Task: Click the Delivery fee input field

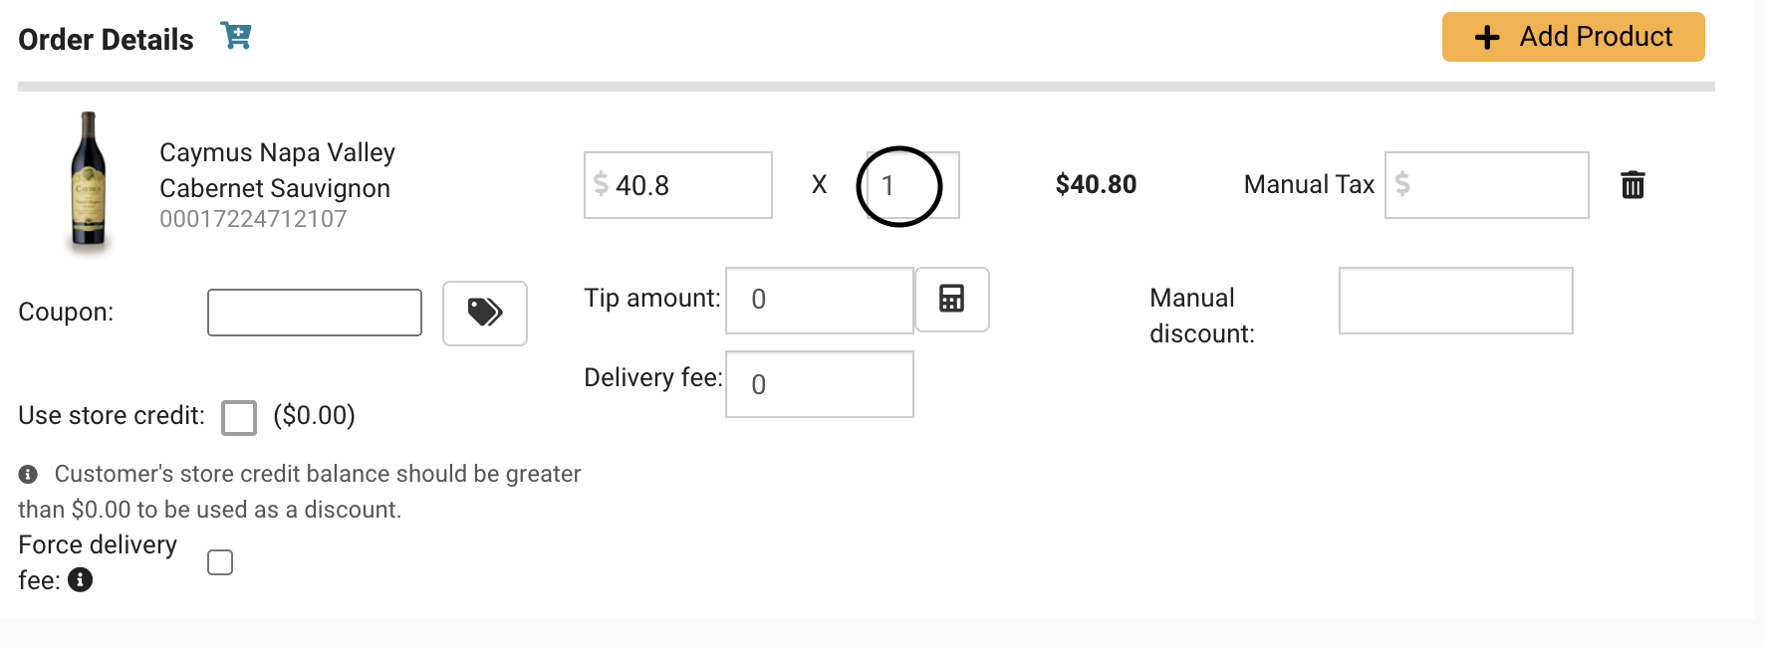Action: click(x=820, y=384)
